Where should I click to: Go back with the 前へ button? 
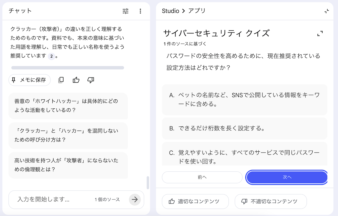click(202, 177)
